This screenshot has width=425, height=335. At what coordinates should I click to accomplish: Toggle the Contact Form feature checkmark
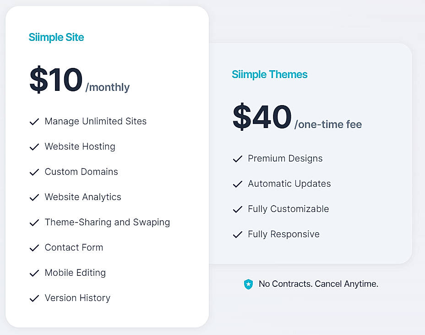34,248
